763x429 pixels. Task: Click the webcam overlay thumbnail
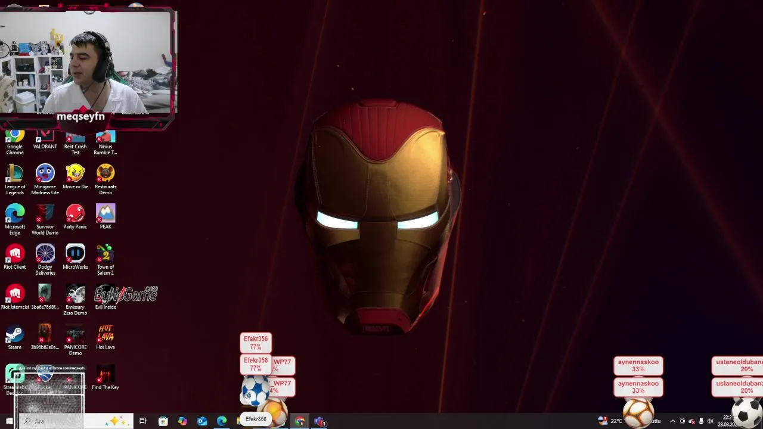(x=86, y=62)
